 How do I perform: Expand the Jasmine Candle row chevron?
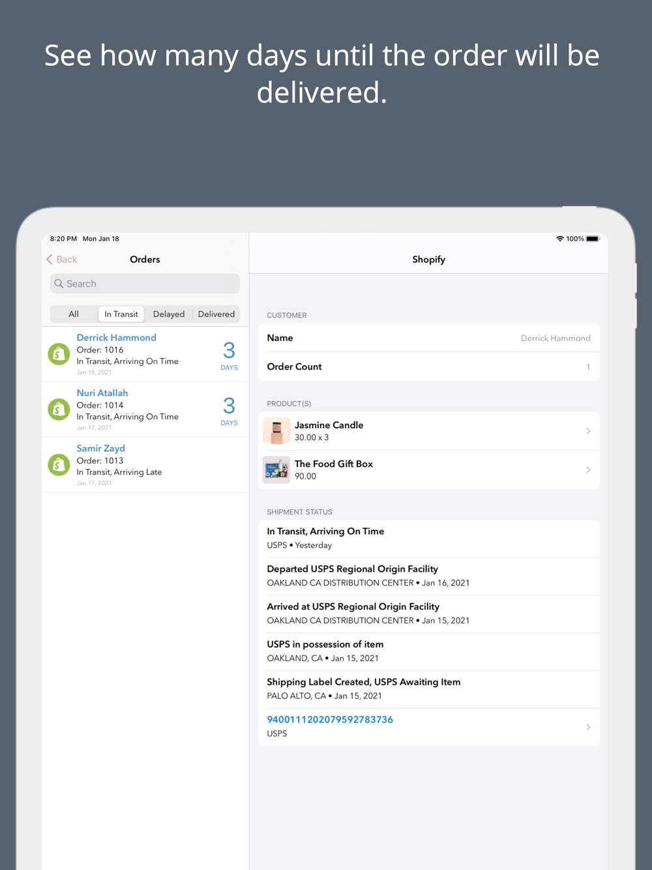(588, 431)
